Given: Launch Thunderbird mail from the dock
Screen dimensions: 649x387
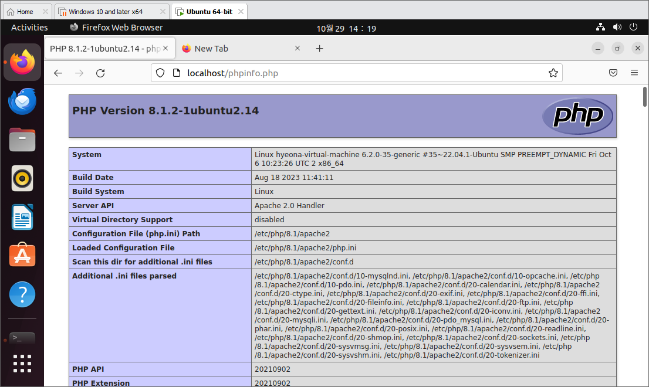Looking at the screenshot, I should (x=22, y=101).
